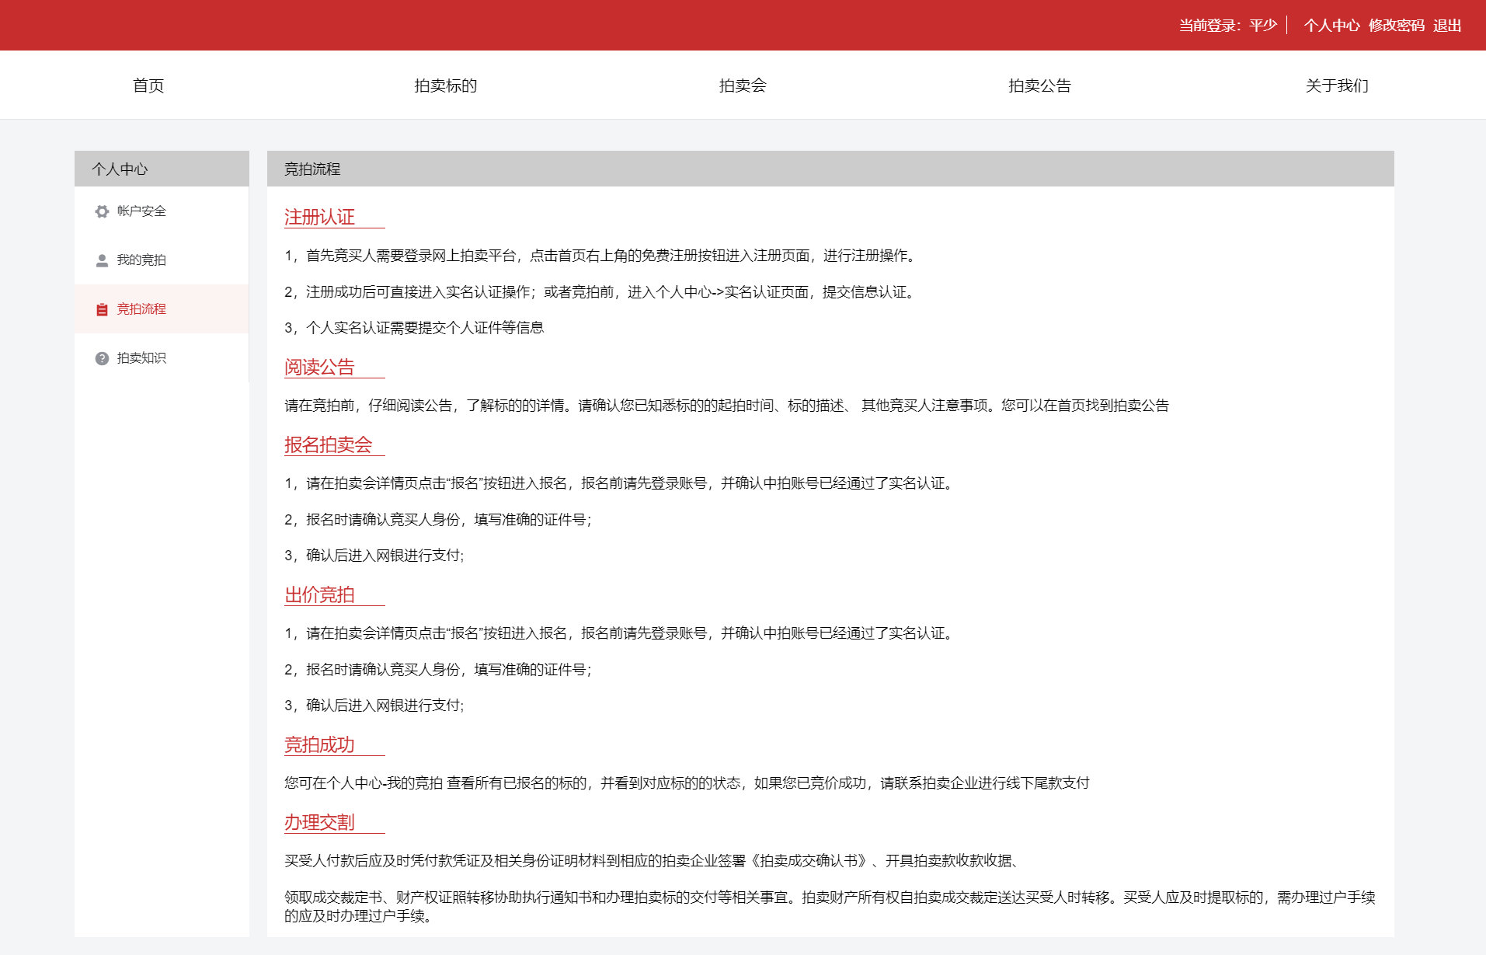This screenshot has height=955, width=1486.
Task: Go to 首页 in the navigation bar
Action: coord(148,85)
